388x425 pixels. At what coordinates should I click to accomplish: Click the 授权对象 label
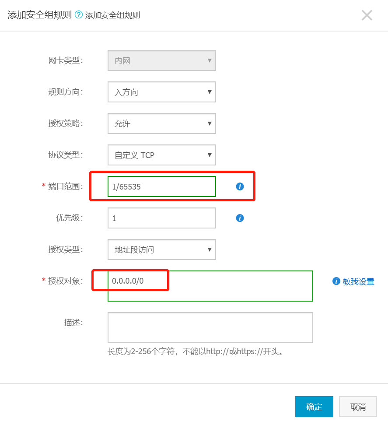[x=66, y=281]
